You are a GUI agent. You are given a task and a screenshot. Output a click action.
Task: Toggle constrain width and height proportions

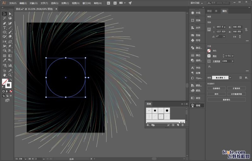pos(246,29)
